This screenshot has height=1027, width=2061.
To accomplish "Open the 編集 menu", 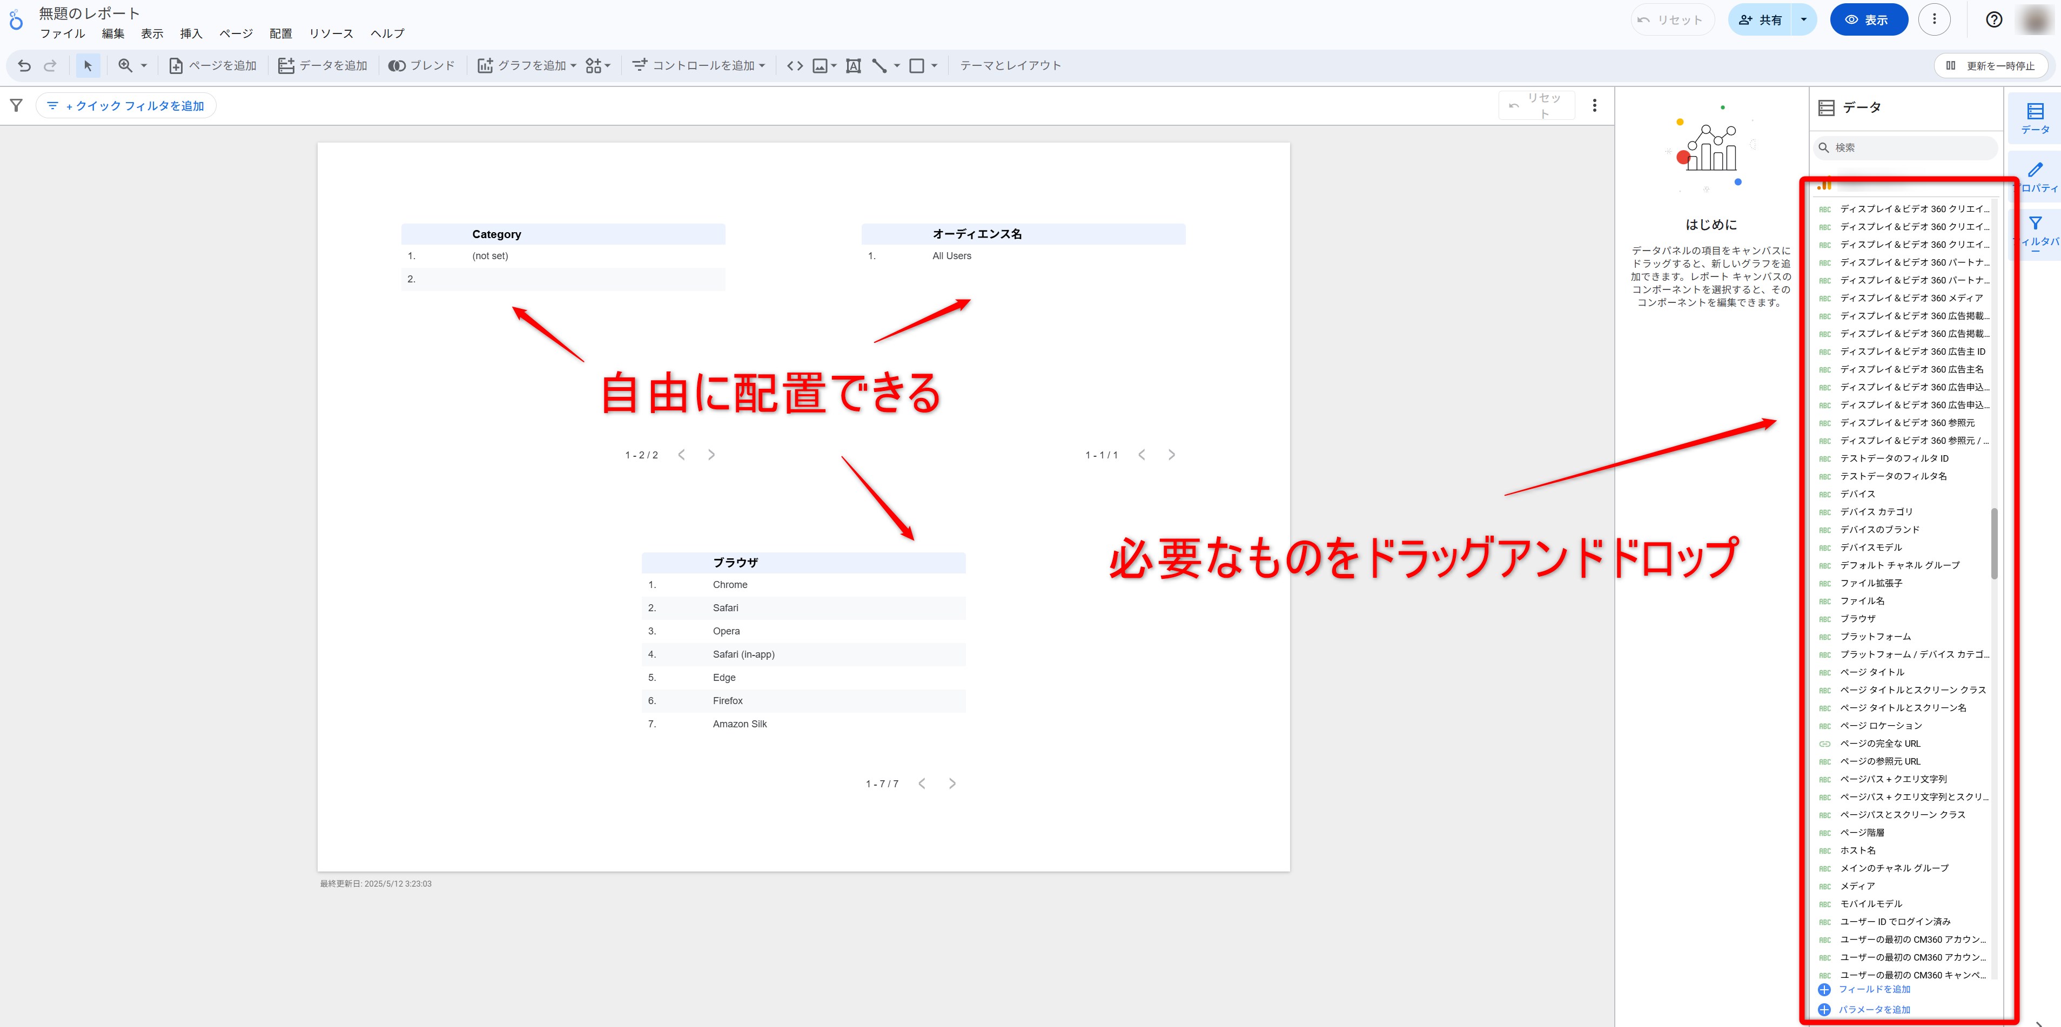I will click(113, 33).
